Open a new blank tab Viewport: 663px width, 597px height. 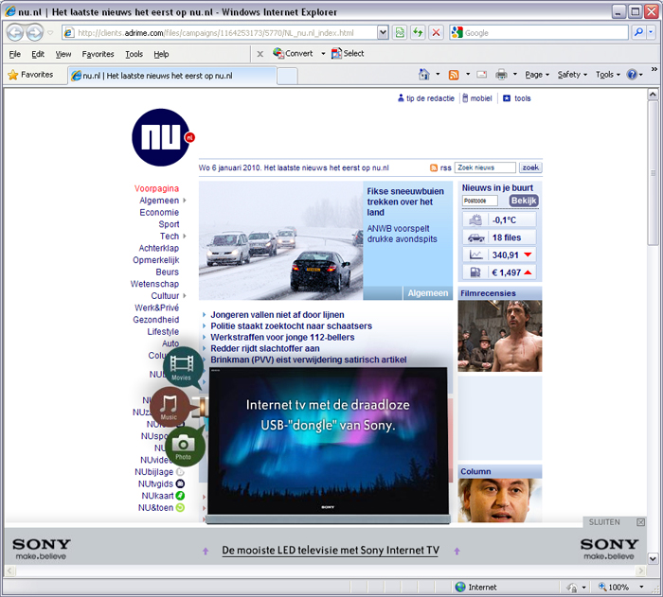[x=287, y=76]
